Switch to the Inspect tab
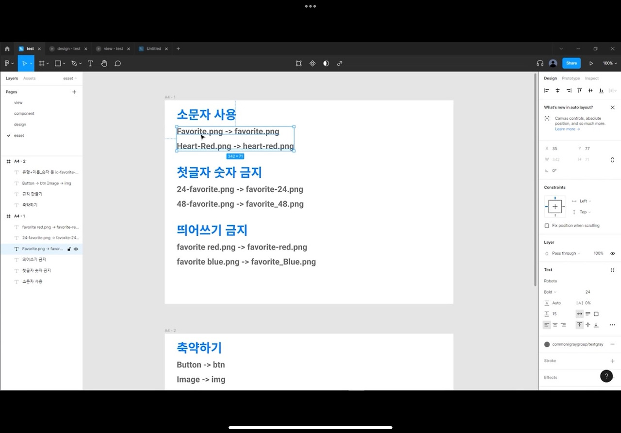The width and height of the screenshot is (621, 433). (592, 78)
